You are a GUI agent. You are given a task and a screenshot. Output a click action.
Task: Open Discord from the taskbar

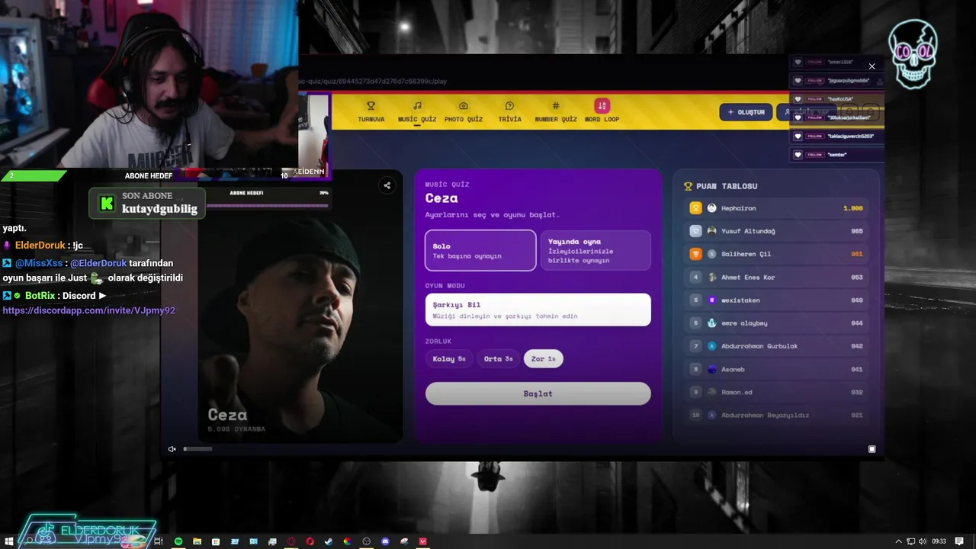(385, 541)
